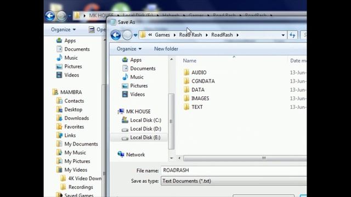This screenshot has height=197, width=351.
Task: Open My Documents in Explorer sidebar
Action: [77, 144]
